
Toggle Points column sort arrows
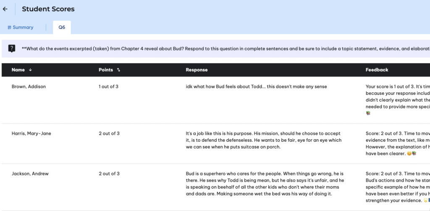(118, 70)
